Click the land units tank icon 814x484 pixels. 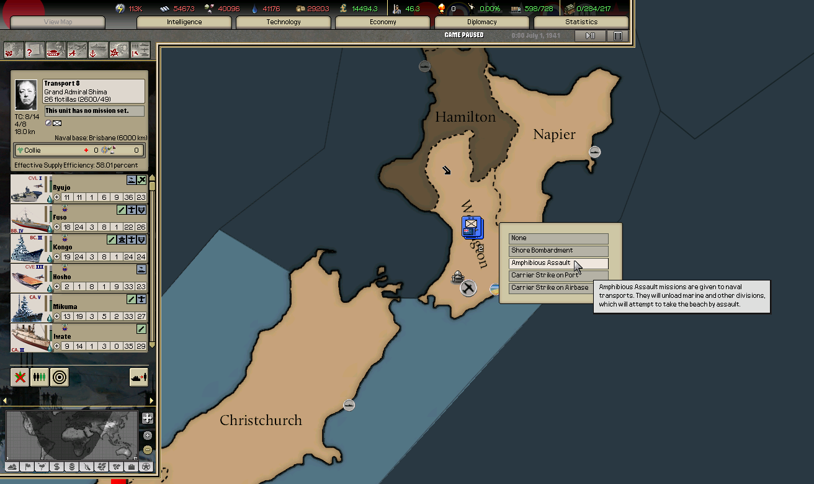click(x=56, y=50)
